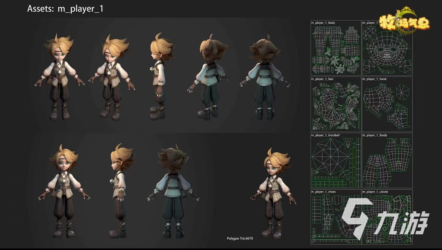Click the Assets: m_player_1 title text
Screen dimensions: 442x250
coord(65,9)
